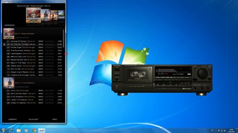Screen dimensions: 238x133
Task: Click the horizontal cover carousel scrollbar thumb
Action: pyautogui.click(x=10, y=25)
